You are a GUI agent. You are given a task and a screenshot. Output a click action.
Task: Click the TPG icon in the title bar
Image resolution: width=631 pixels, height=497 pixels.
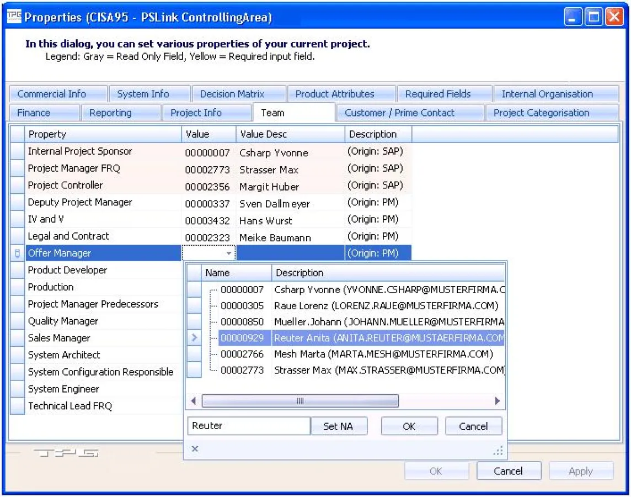(x=14, y=17)
